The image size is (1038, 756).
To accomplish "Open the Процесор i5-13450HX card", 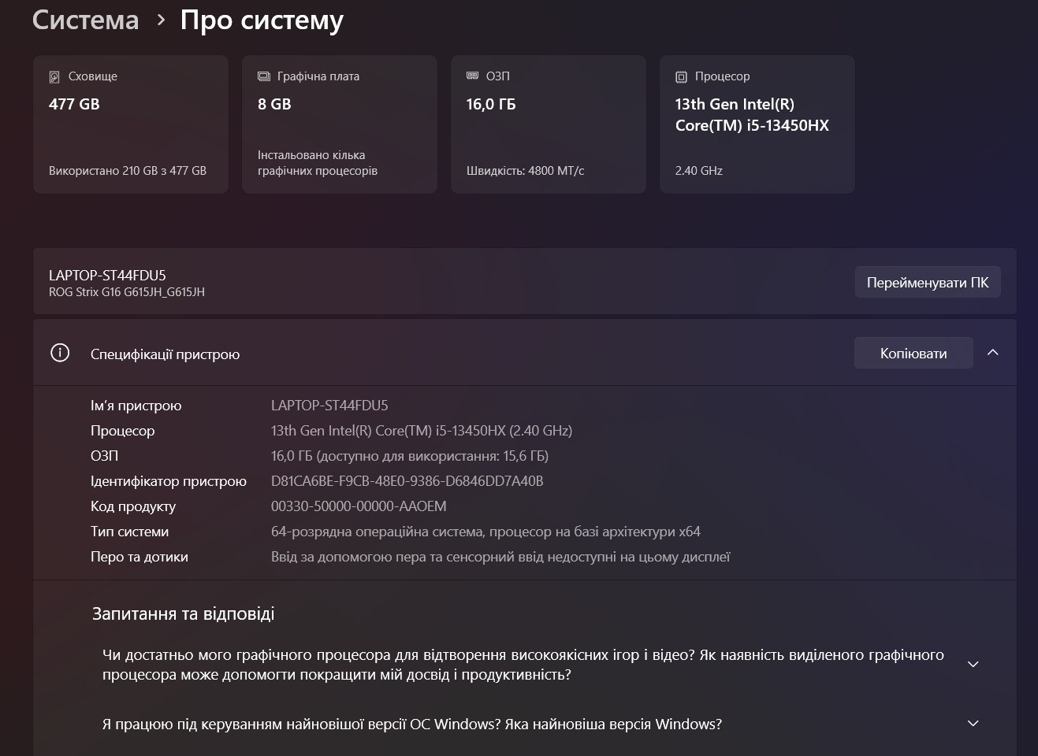I will pos(757,124).
